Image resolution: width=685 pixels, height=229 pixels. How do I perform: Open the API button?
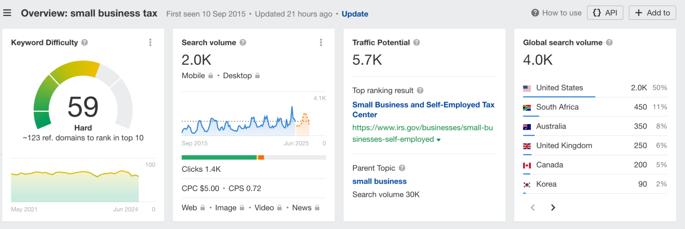tap(605, 13)
